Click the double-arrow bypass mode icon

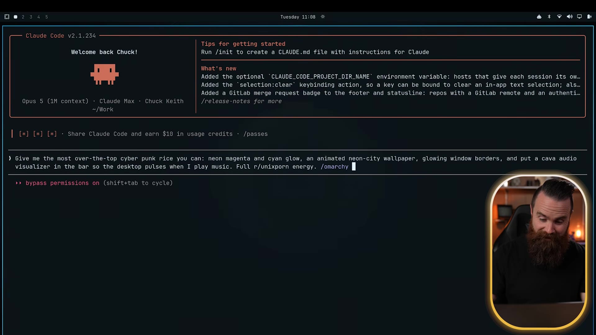point(19,183)
